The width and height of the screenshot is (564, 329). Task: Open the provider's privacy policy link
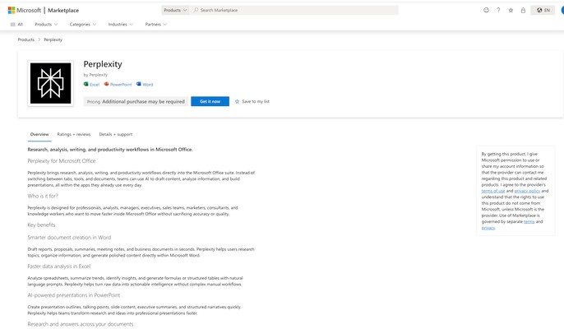[527, 191]
